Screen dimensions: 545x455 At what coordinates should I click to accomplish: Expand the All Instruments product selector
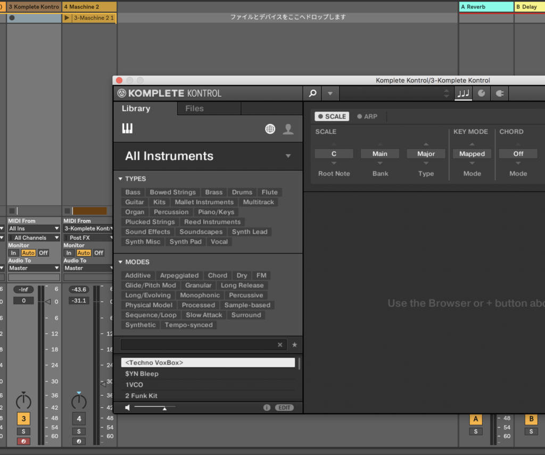tap(288, 156)
